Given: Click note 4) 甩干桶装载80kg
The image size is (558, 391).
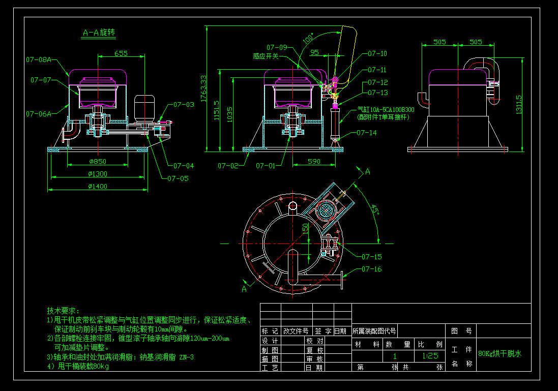Looking at the screenshot, I should coord(78,366).
